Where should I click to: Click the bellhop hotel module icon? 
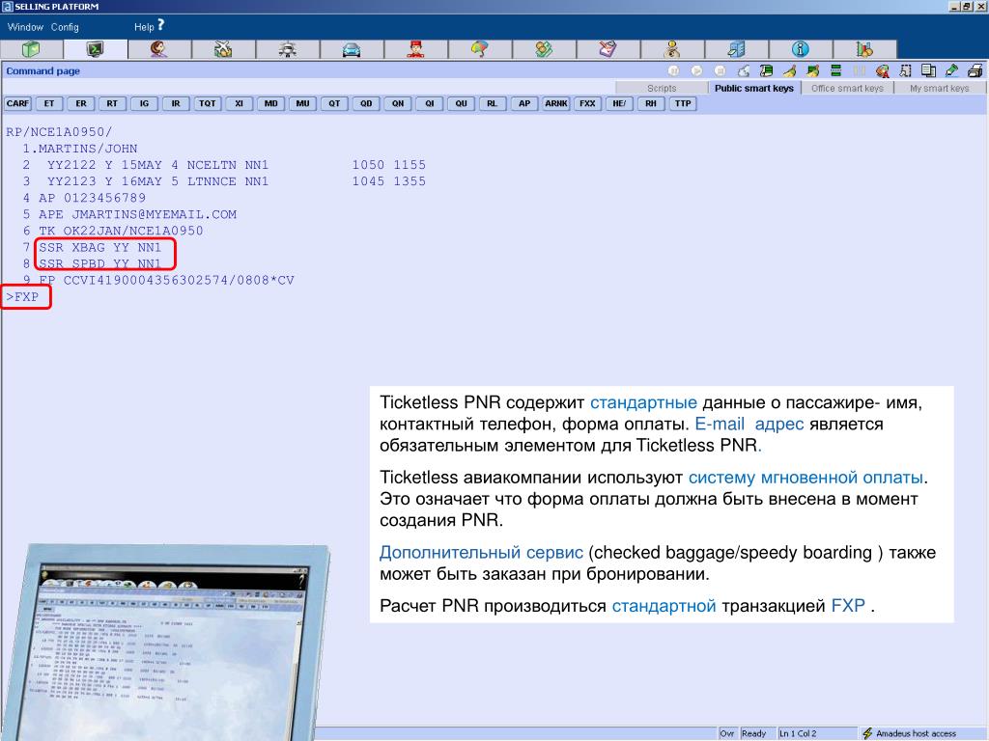pyautogui.click(x=415, y=49)
